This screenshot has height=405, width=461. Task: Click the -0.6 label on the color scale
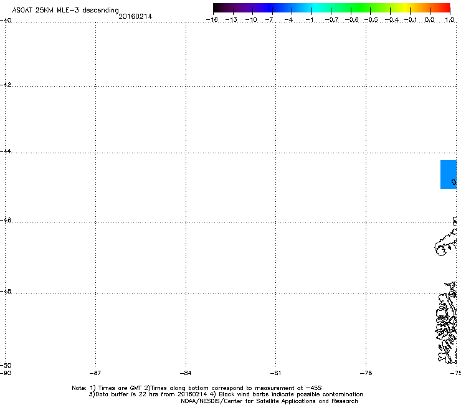[351, 20]
